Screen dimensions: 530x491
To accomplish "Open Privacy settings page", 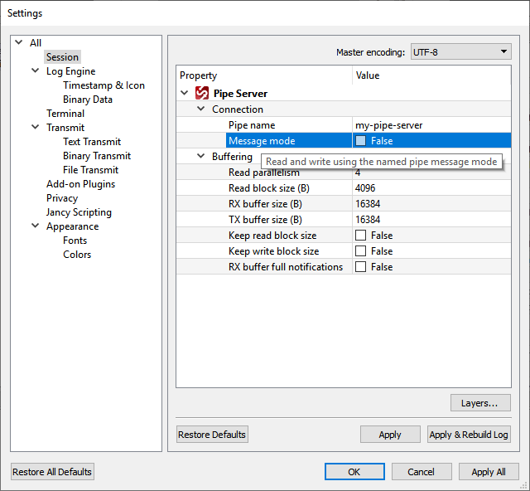I will (62, 198).
